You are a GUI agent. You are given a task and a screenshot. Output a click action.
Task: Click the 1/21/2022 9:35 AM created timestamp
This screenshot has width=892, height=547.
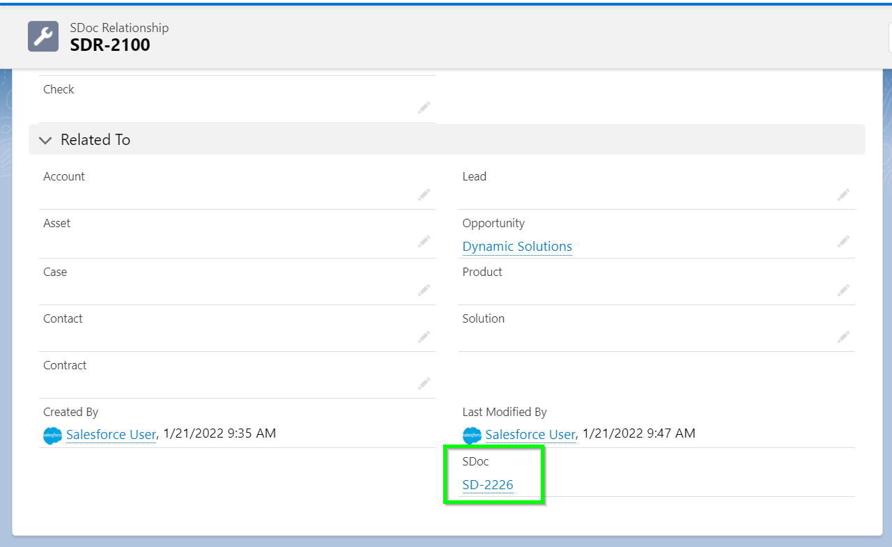(220, 433)
